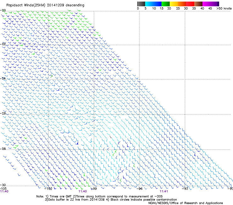Viewport: 233px width, 205px height.
Task: Click the 11:40 time stamp near -99
Action: (82, 191)
